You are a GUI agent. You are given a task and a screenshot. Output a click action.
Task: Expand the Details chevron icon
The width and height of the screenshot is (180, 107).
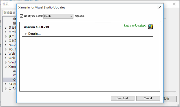[x=26, y=34]
